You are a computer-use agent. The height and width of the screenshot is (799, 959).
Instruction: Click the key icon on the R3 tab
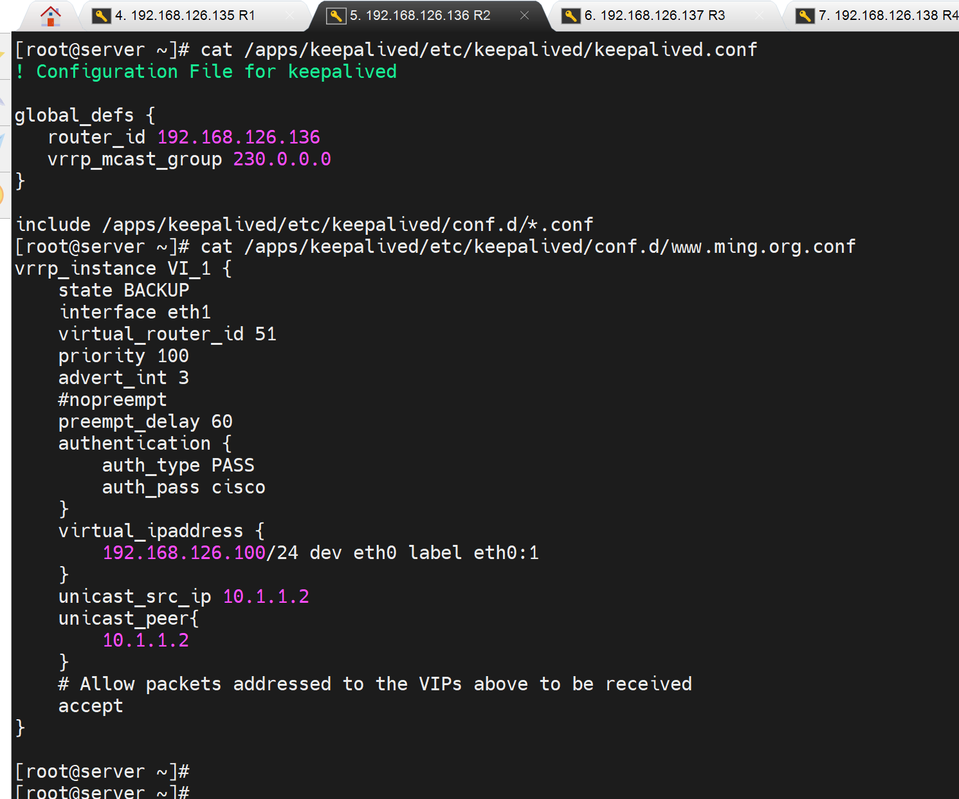(x=571, y=15)
